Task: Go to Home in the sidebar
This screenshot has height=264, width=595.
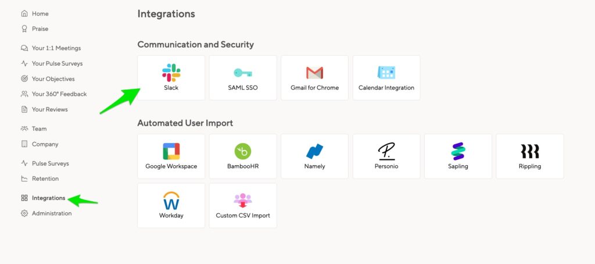Action: click(x=40, y=14)
